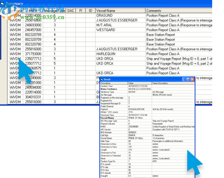
Task: Click the Payload row in Detail
Action: click(147, 109)
